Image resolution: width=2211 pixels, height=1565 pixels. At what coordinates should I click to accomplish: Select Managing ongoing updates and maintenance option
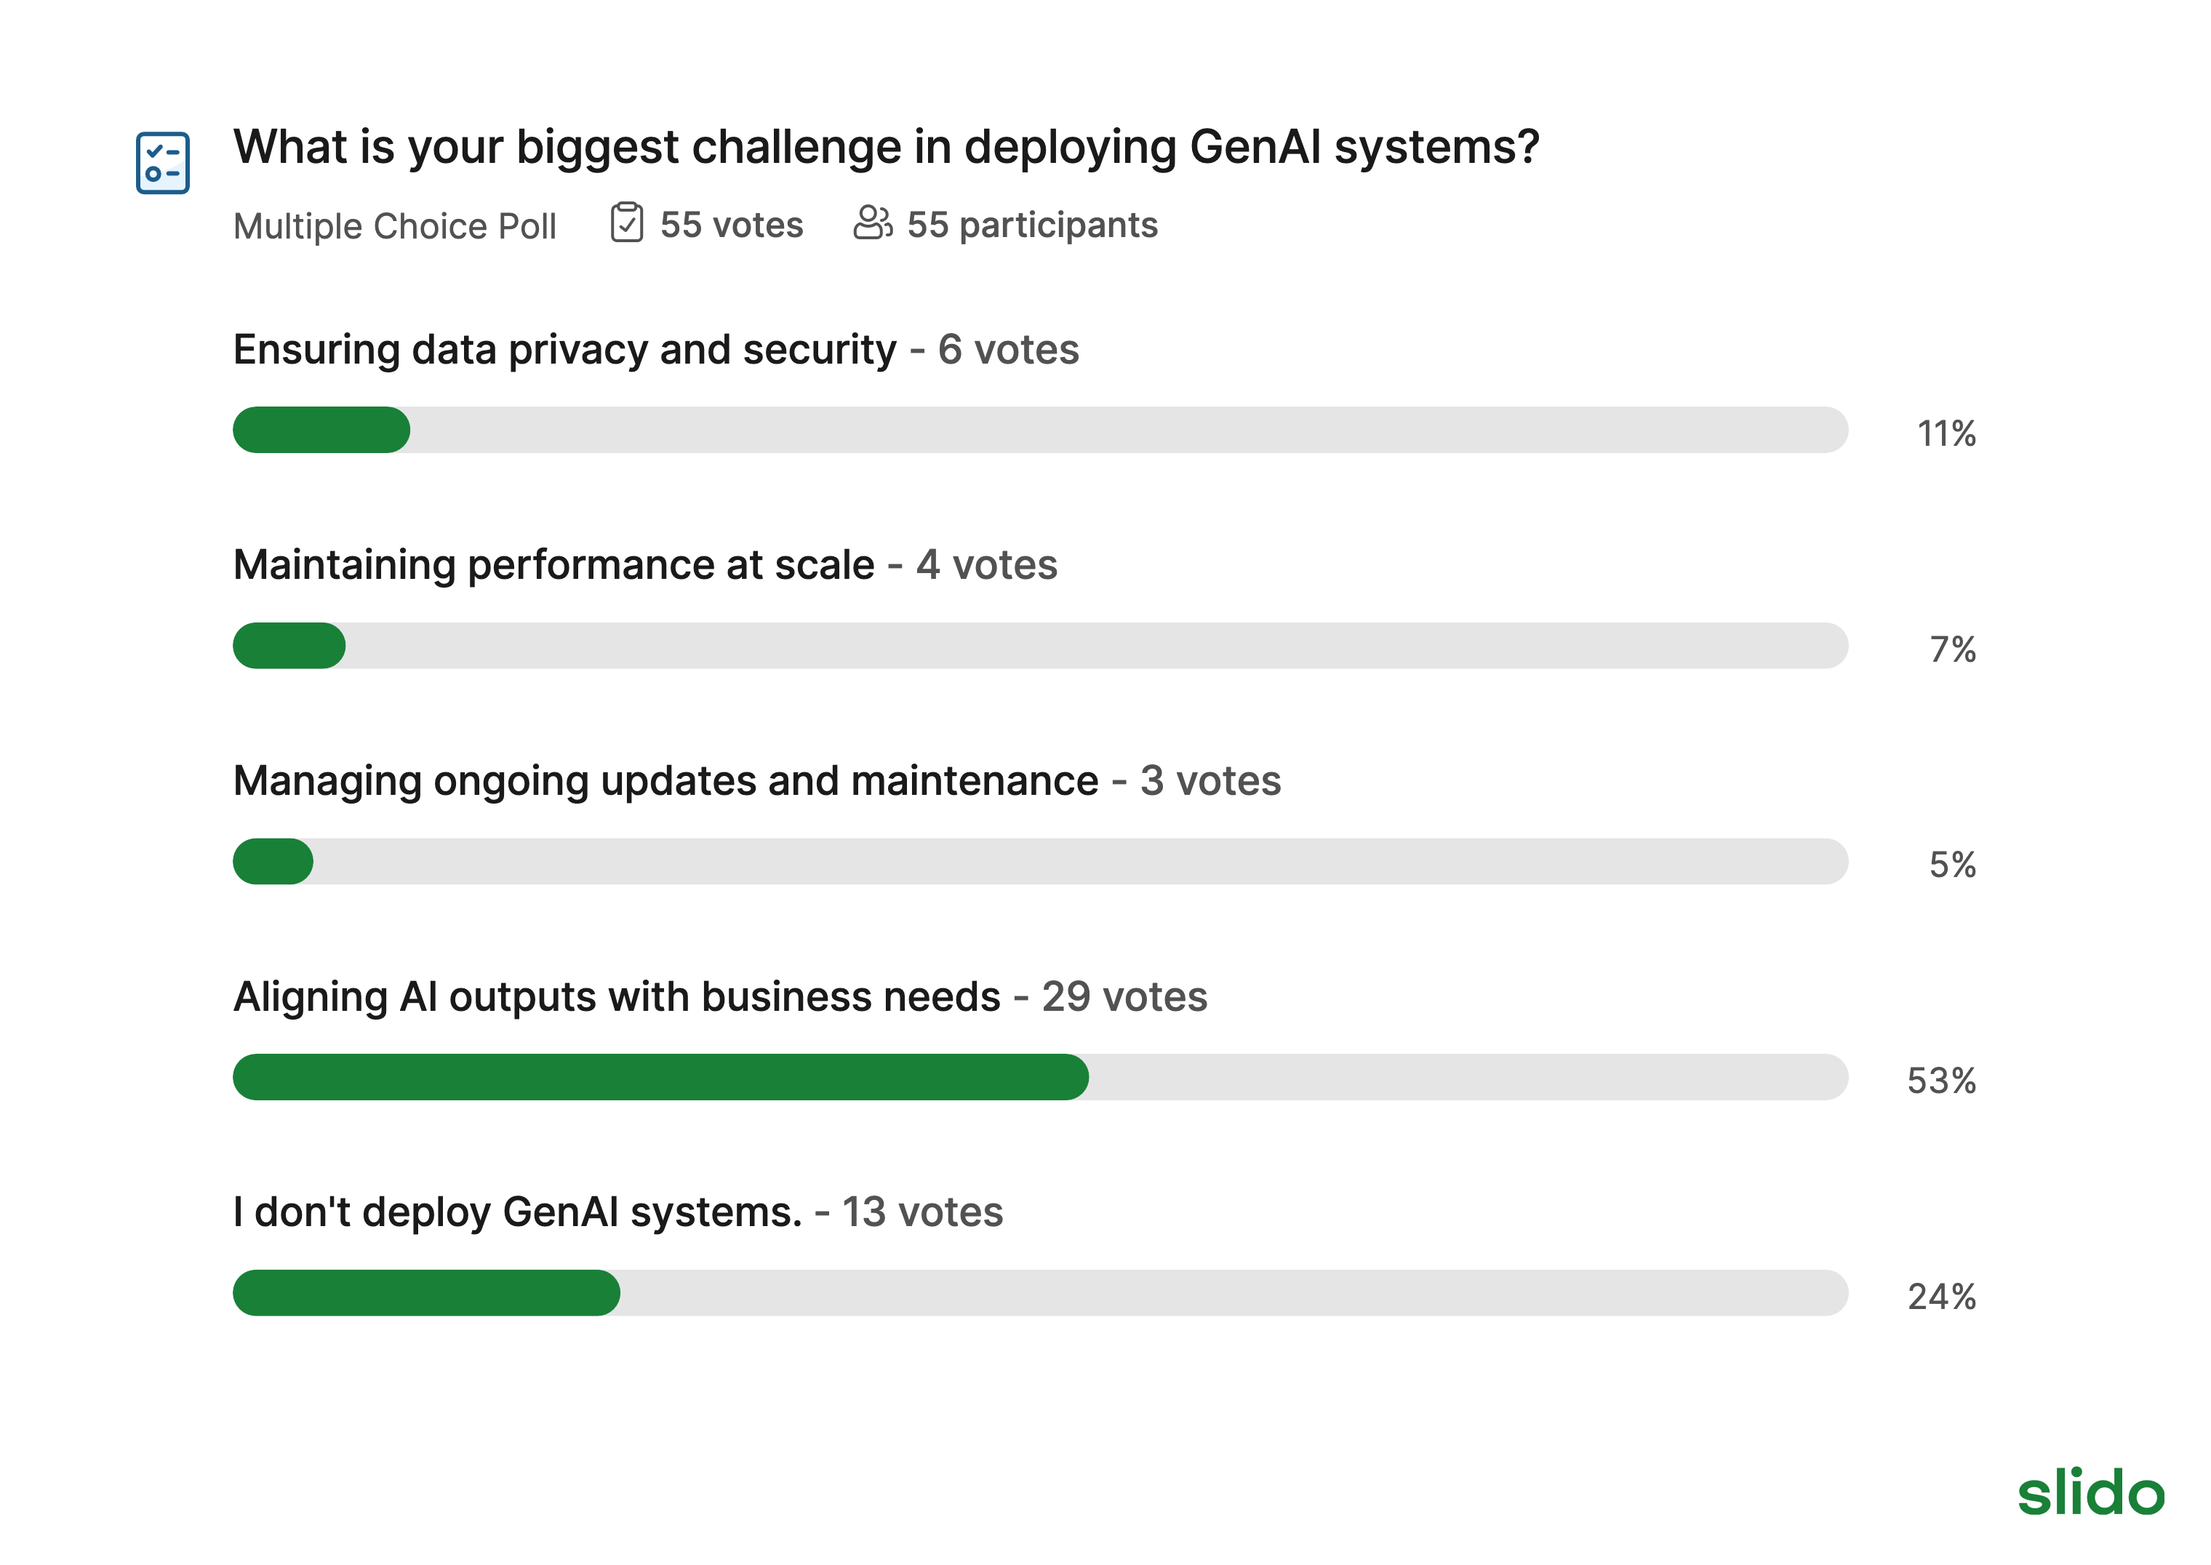pos(666,780)
